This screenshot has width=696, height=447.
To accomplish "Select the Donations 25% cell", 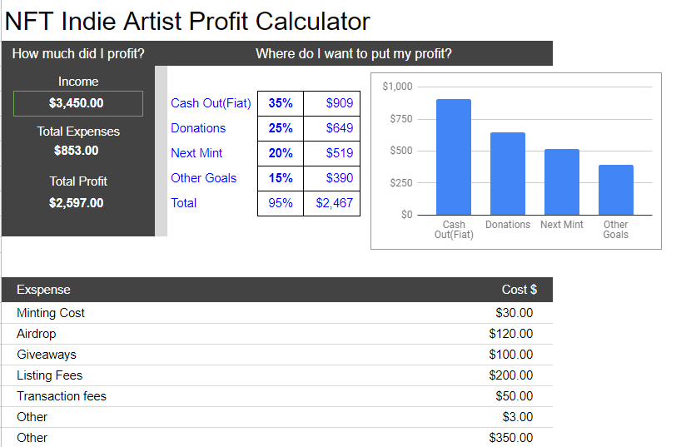I will click(281, 128).
